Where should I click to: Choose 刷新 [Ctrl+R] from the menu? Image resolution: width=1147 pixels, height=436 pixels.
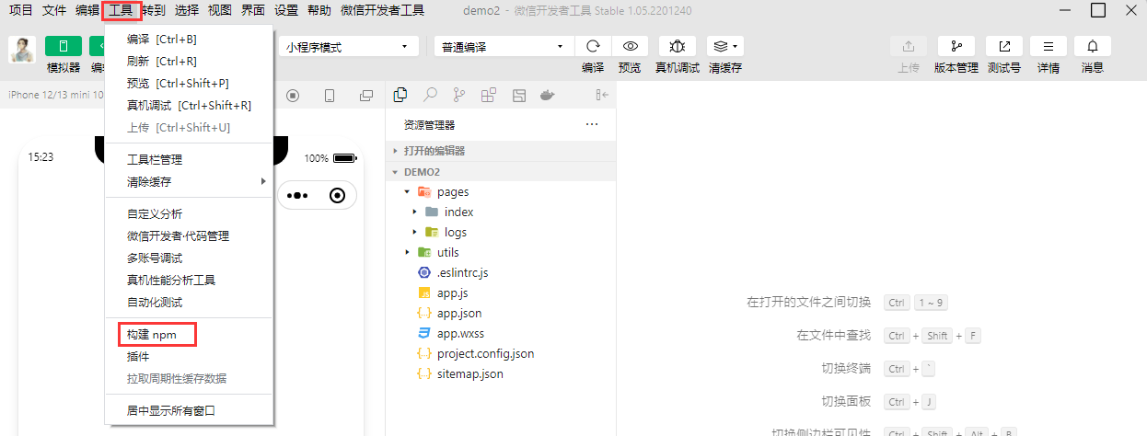(190, 62)
